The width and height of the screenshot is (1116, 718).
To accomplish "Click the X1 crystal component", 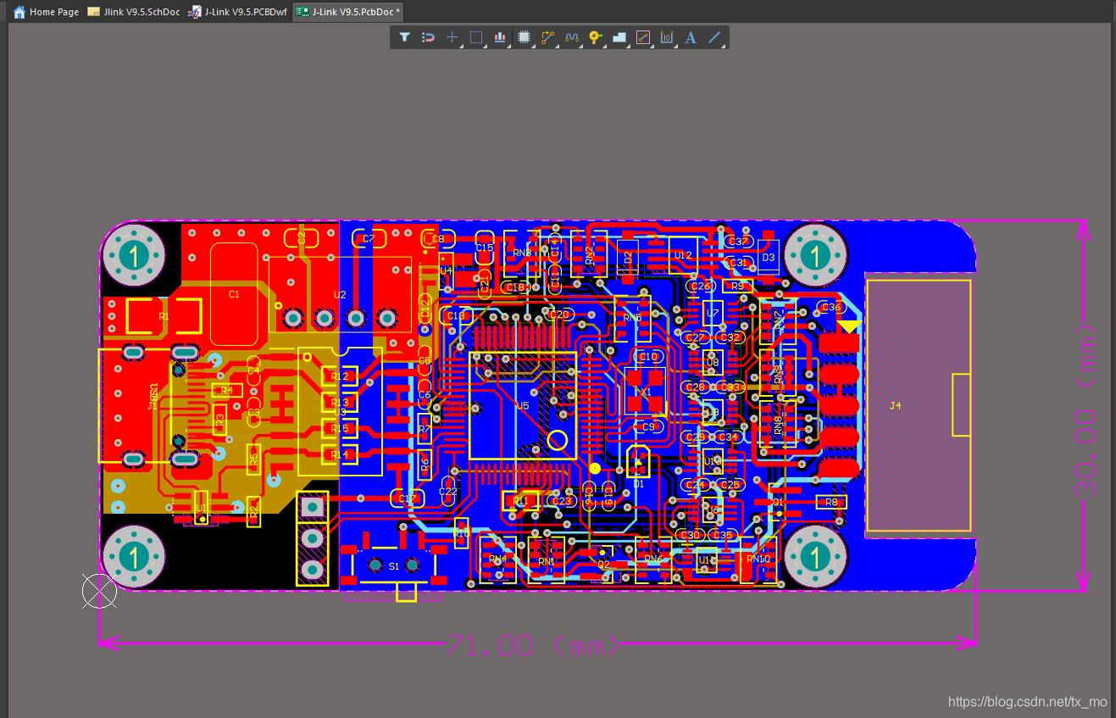I will pyautogui.click(x=645, y=392).
